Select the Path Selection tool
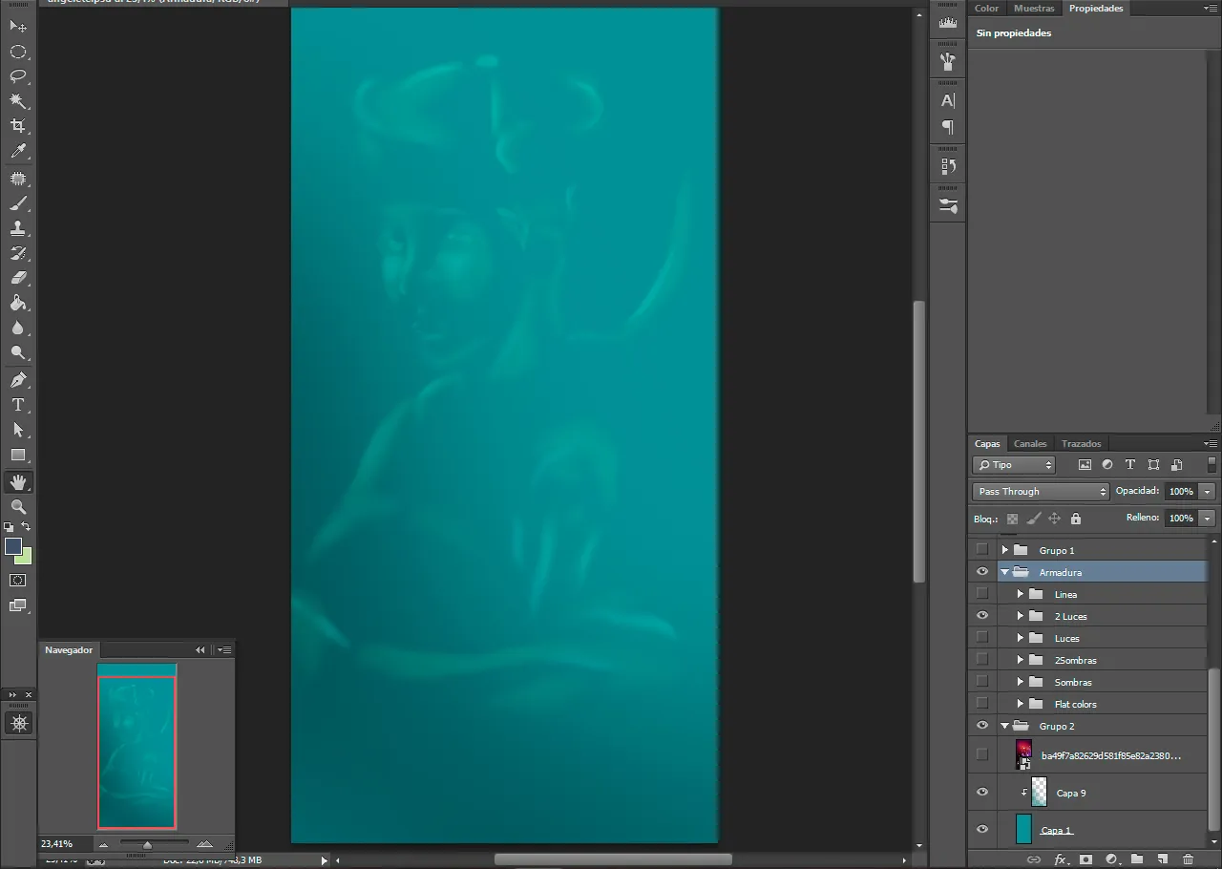Screen dimensions: 1222x869 tap(18, 430)
